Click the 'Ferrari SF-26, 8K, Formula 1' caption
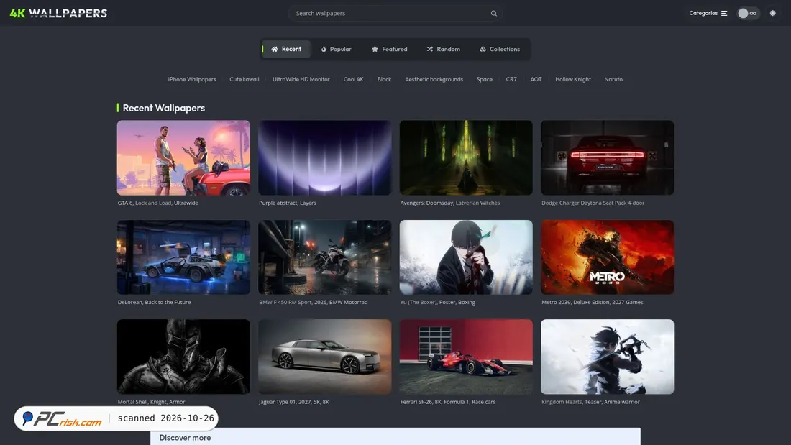791x445 pixels. click(x=434, y=402)
